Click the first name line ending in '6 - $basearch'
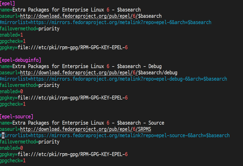 (70, 10)
